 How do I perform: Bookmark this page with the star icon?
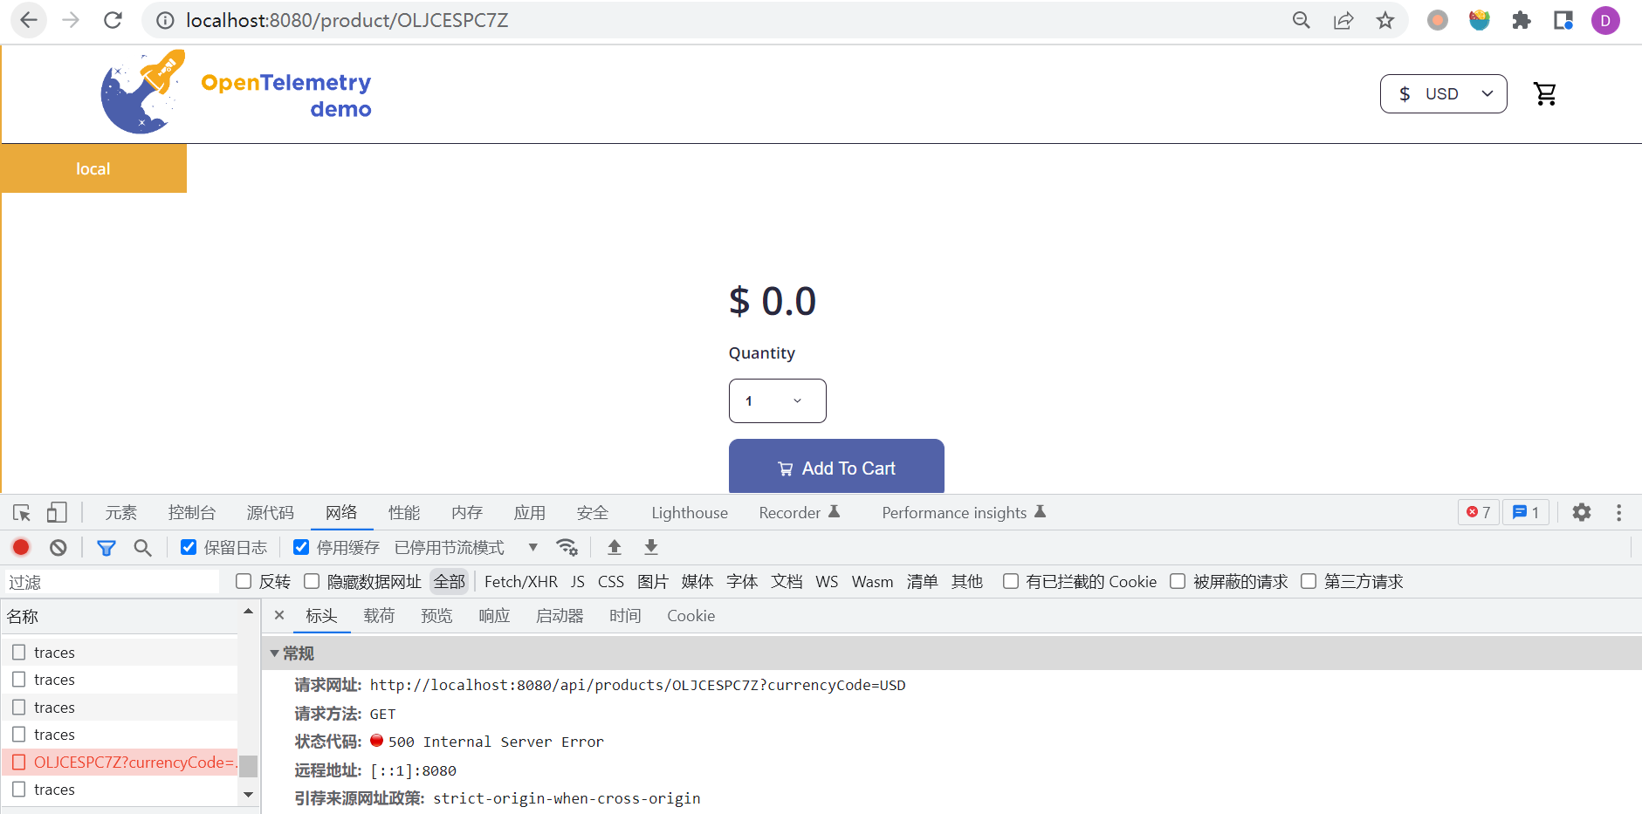[x=1385, y=20]
